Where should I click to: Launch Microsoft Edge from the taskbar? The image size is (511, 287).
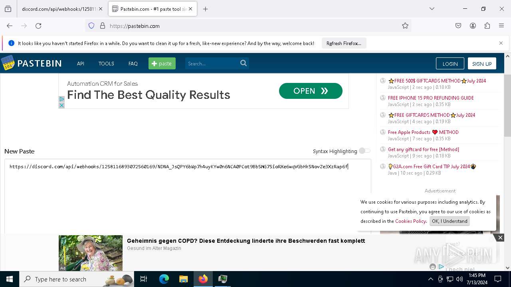[164, 279]
